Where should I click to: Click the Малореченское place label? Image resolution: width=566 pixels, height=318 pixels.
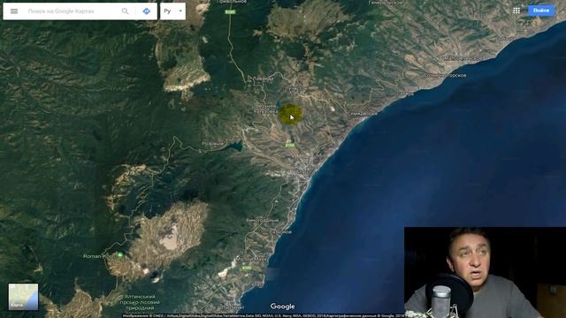463,58
